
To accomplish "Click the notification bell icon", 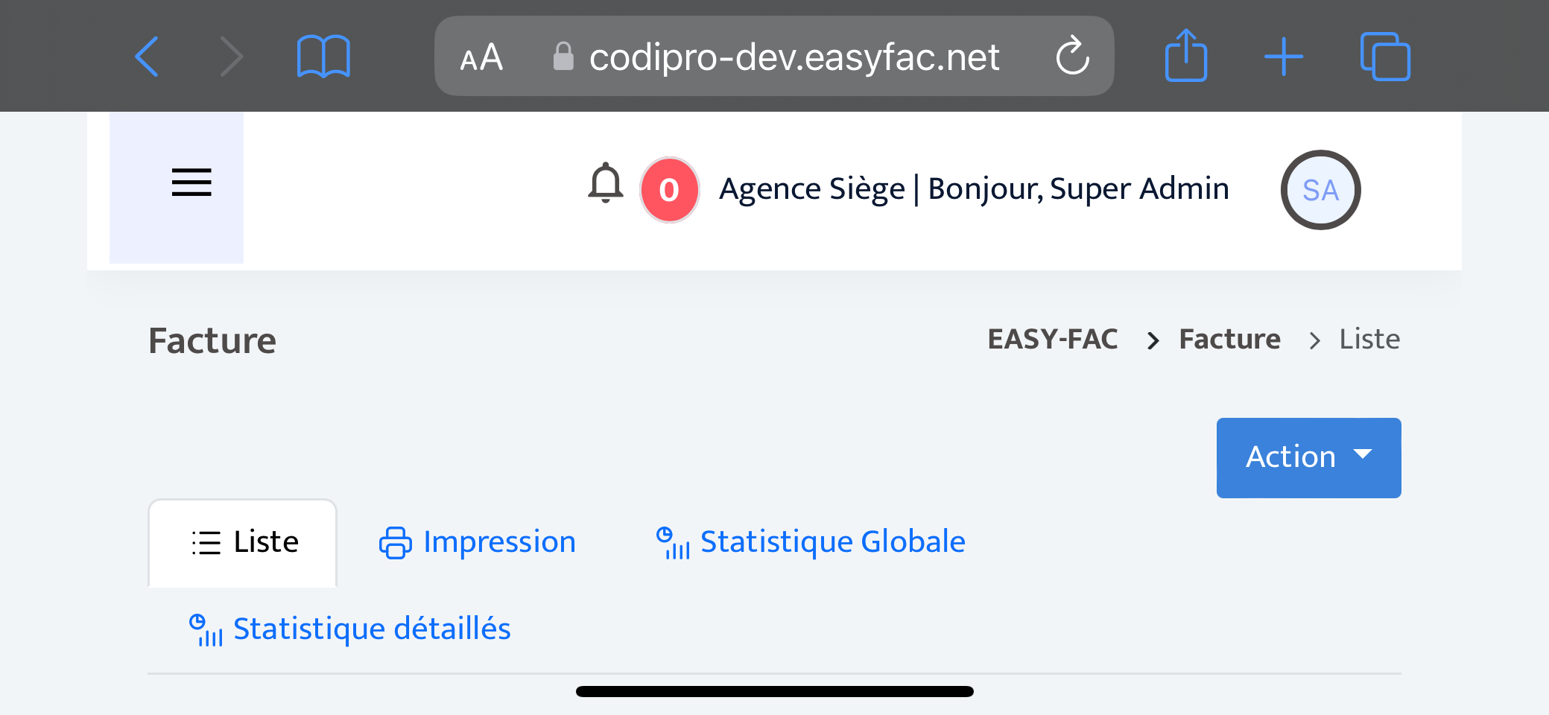I will (x=606, y=183).
